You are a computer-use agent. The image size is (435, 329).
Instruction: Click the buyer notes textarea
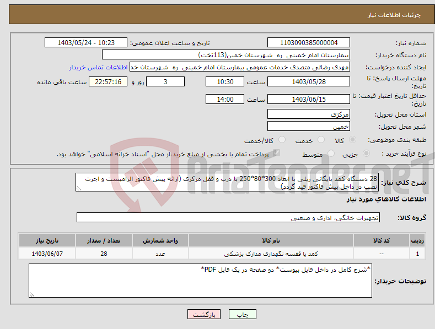coord(200,281)
